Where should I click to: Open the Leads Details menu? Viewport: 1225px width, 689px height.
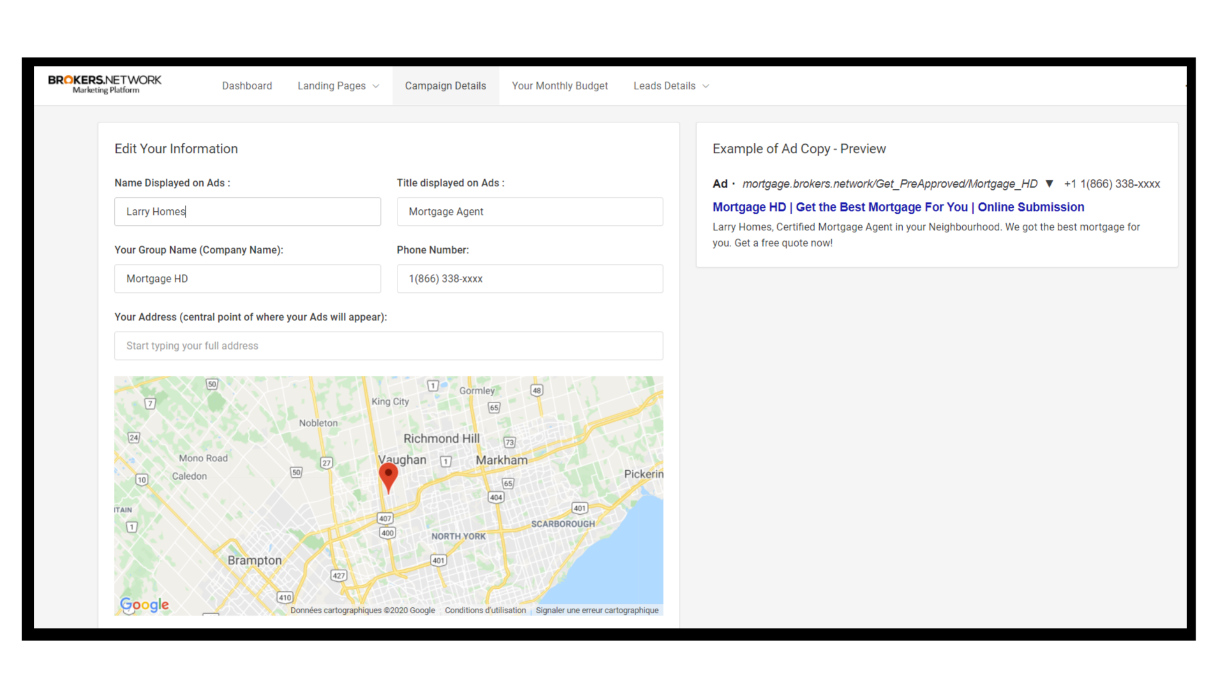[x=671, y=85]
